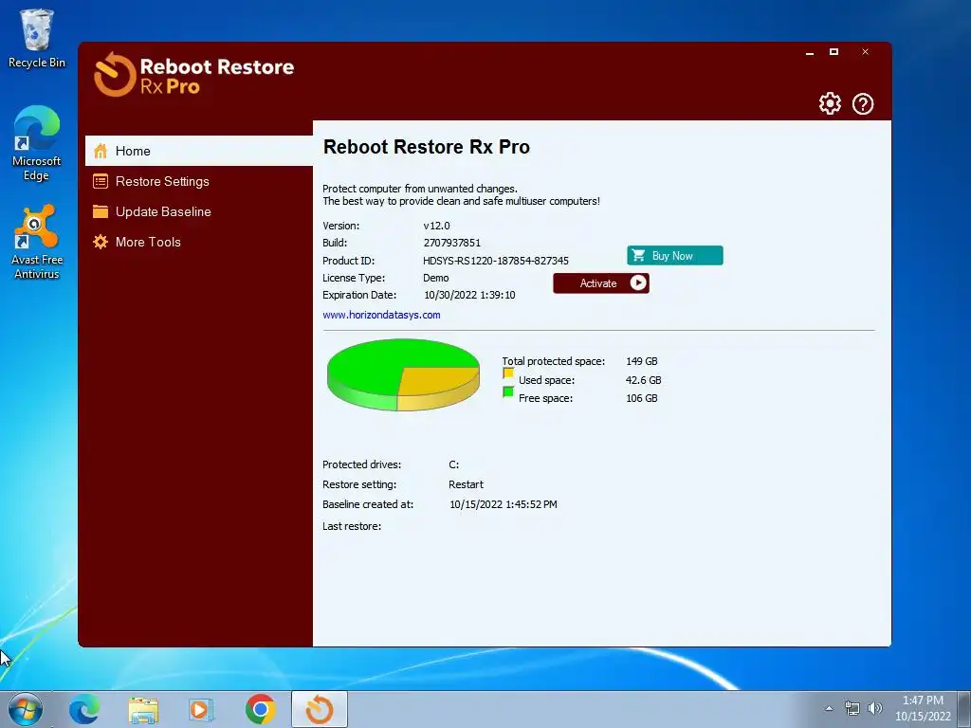Open Restore Settings in the sidebar
Image resolution: width=971 pixels, height=728 pixels.
[x=199, y=181]
